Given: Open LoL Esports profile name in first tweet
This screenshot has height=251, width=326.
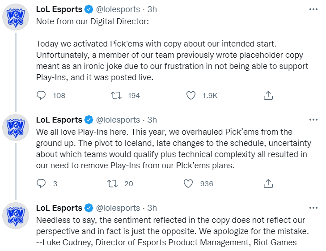Looking at the screenshot, I should [59, 9].
